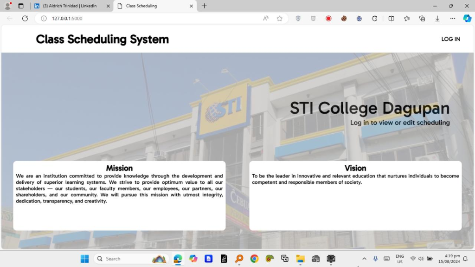The width and height of the screenshot is (475, 267).
Task: Open the Downloads panel
Action: tap(437, 19)
